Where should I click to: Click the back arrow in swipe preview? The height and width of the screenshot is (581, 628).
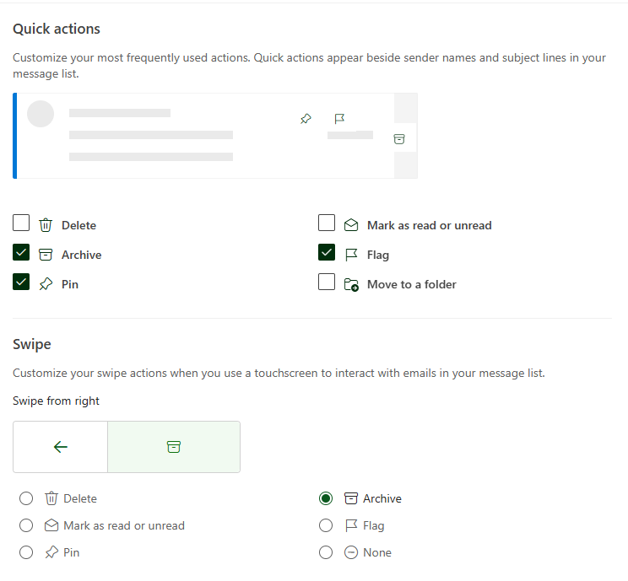61,447
